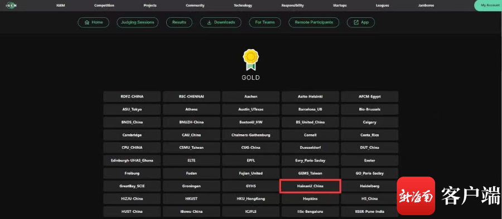Select the Jamboree navigation item
502x219 pixels.
click(x=426, y=6)
